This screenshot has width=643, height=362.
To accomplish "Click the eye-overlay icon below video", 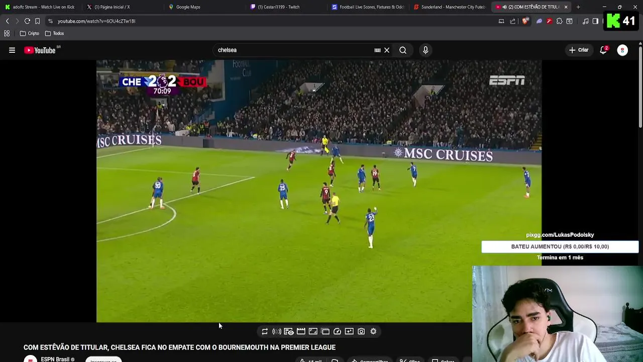I will (289, 331).
